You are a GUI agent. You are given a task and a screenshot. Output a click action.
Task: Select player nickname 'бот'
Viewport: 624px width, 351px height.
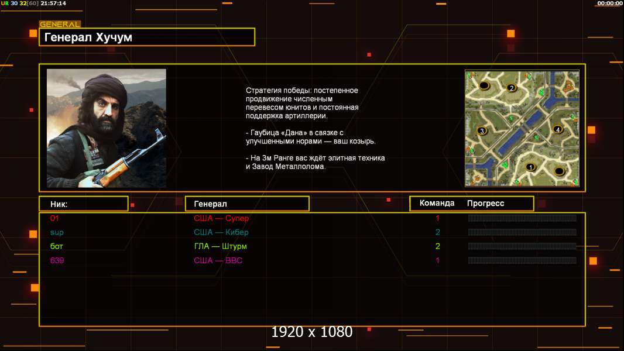[57, 246]
